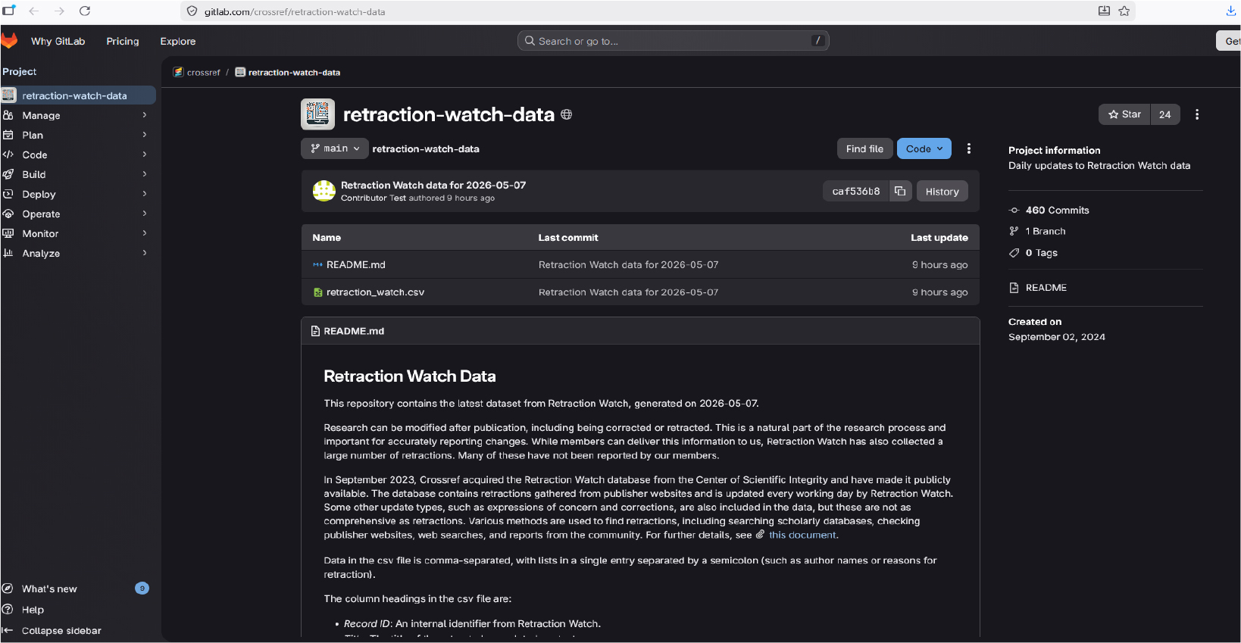The height and width of the screenshot is (643, 1241).
Task: Click the What's new compass icon
Action: tap(8, 588)
